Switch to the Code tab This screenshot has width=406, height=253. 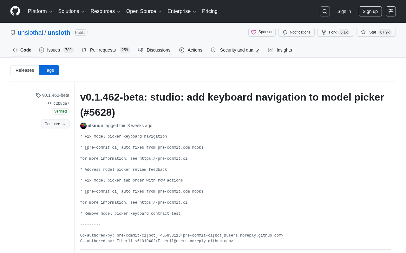(22, 50)
